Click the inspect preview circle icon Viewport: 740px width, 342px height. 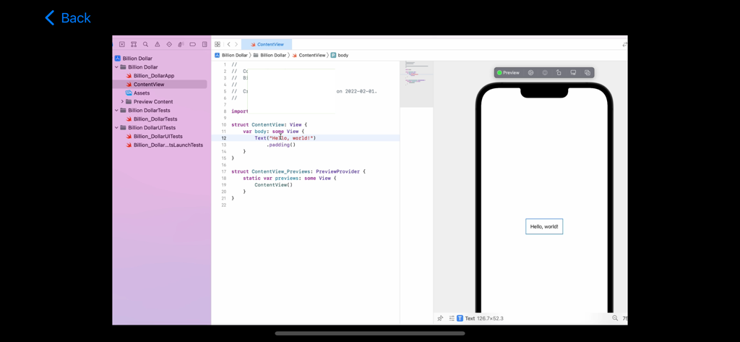pyautogui.click(x=545, y=73)
